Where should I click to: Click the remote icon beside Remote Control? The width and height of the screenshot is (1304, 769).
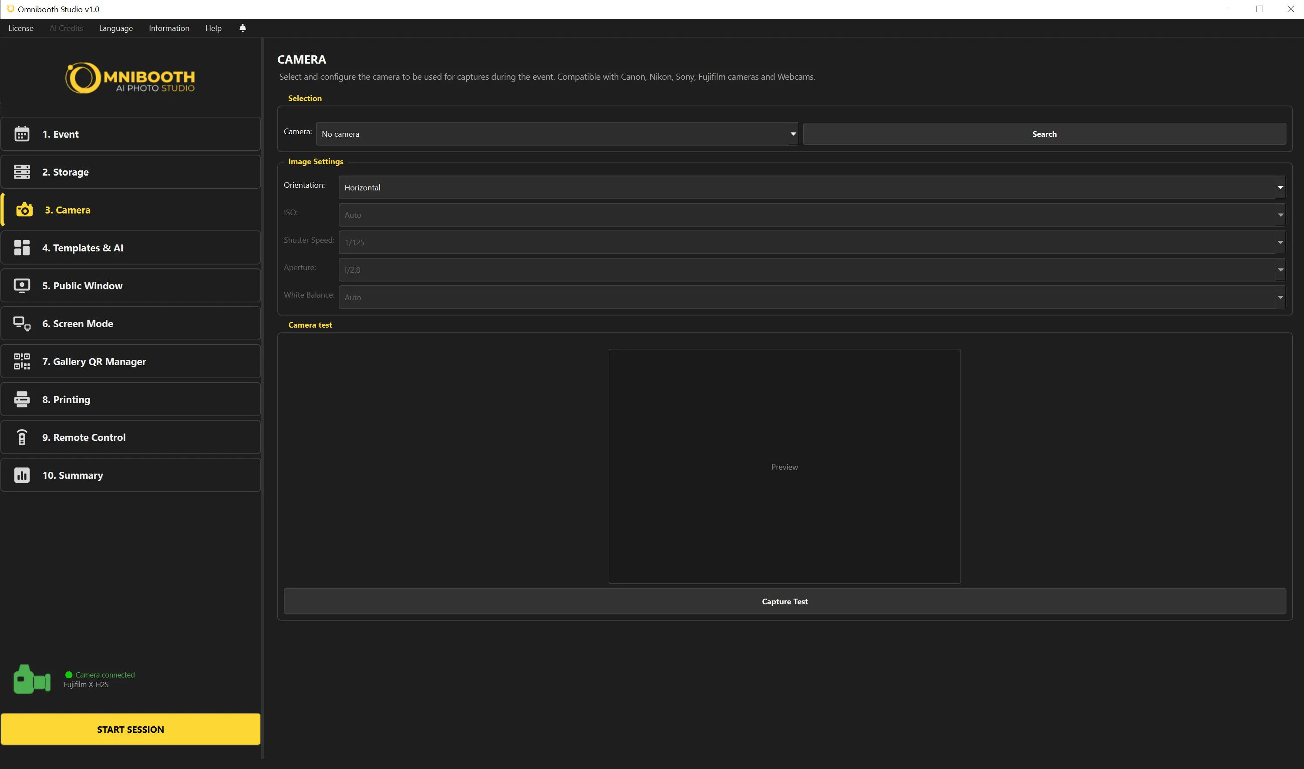click(x=22, y=437)
